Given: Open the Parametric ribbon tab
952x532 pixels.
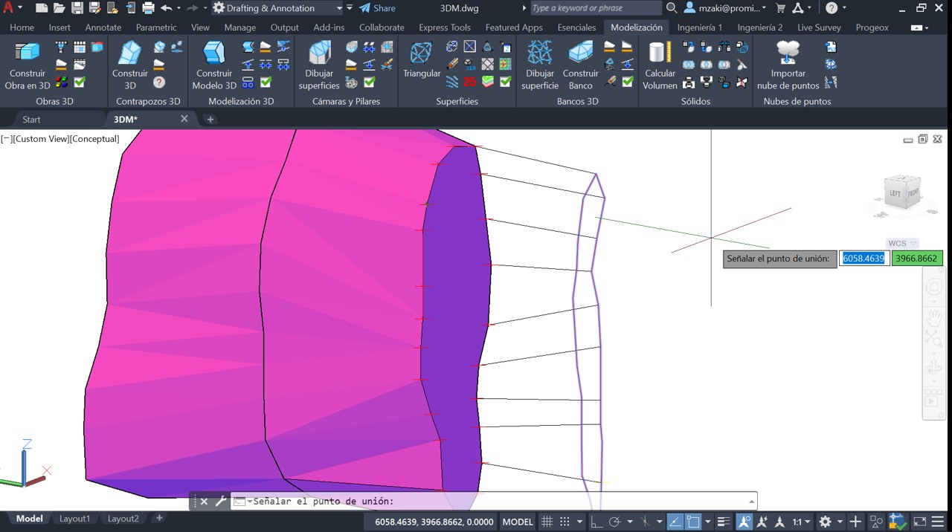Looking at the screenshot, I should 155,27.
